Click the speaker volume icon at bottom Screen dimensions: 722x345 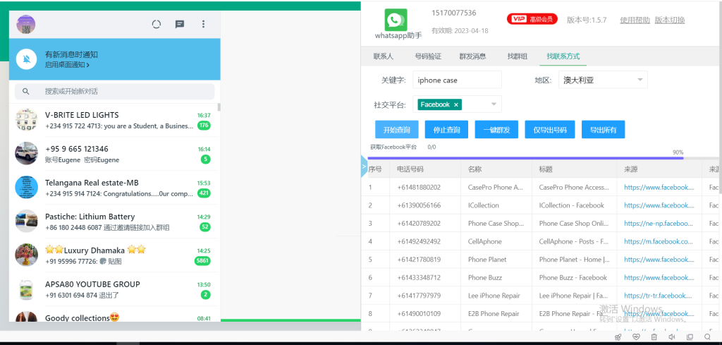[671, 337]
